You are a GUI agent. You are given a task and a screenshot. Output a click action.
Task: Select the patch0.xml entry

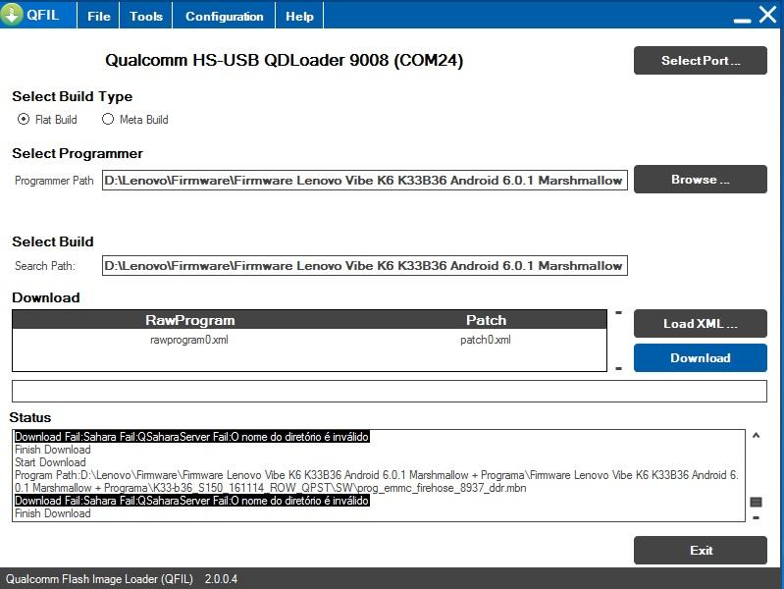486,340
